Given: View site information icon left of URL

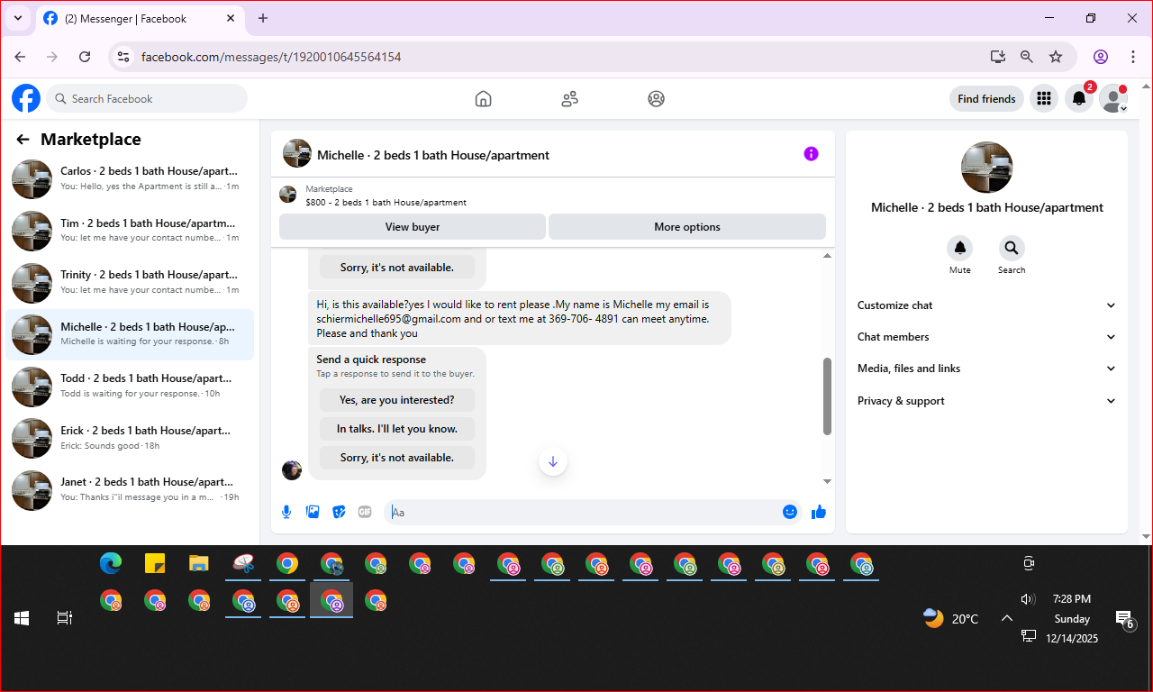Looking at the screenshot, I should point(124,57).
